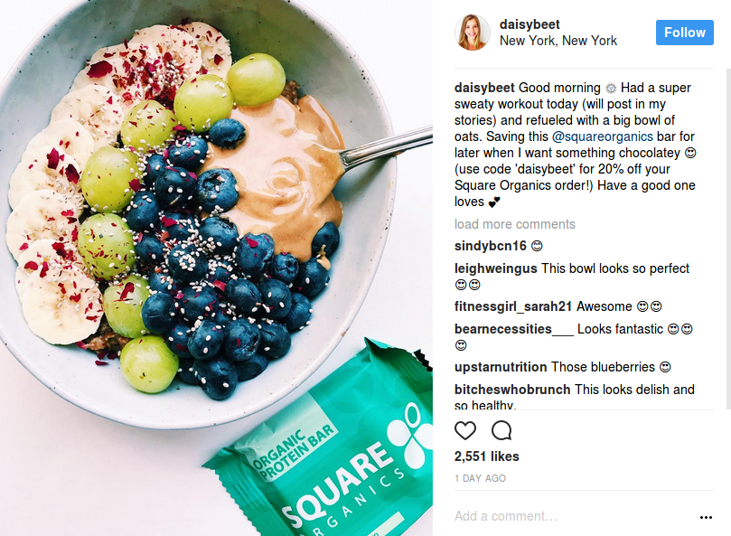Click daisybeet username in the caption
This screenshot has width=731, height=536.
(x=484, y=88)
